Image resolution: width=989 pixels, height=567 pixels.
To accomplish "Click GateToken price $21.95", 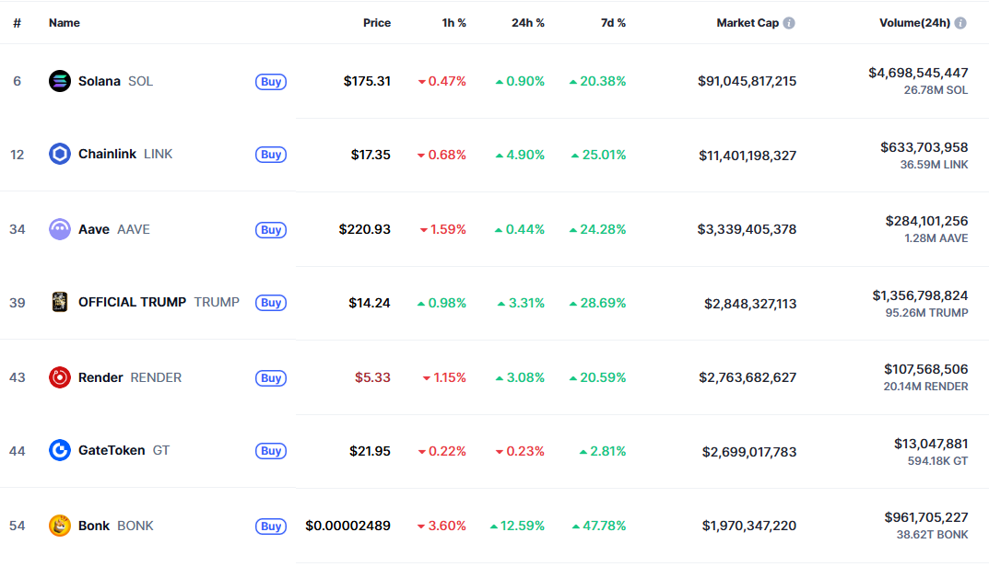I will pyautogui.click(x=371, y=451).
